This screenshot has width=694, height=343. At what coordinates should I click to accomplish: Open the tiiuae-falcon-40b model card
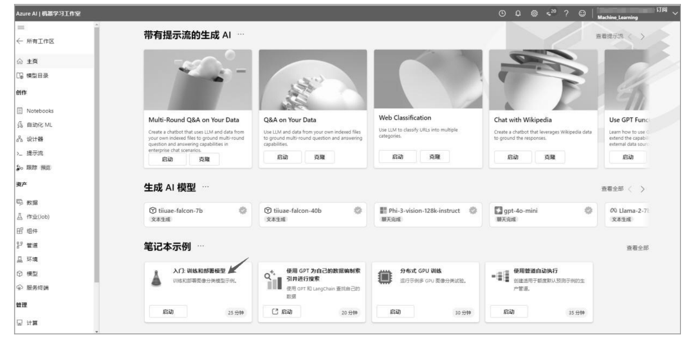pyautogui.click(x=313, y=214)
